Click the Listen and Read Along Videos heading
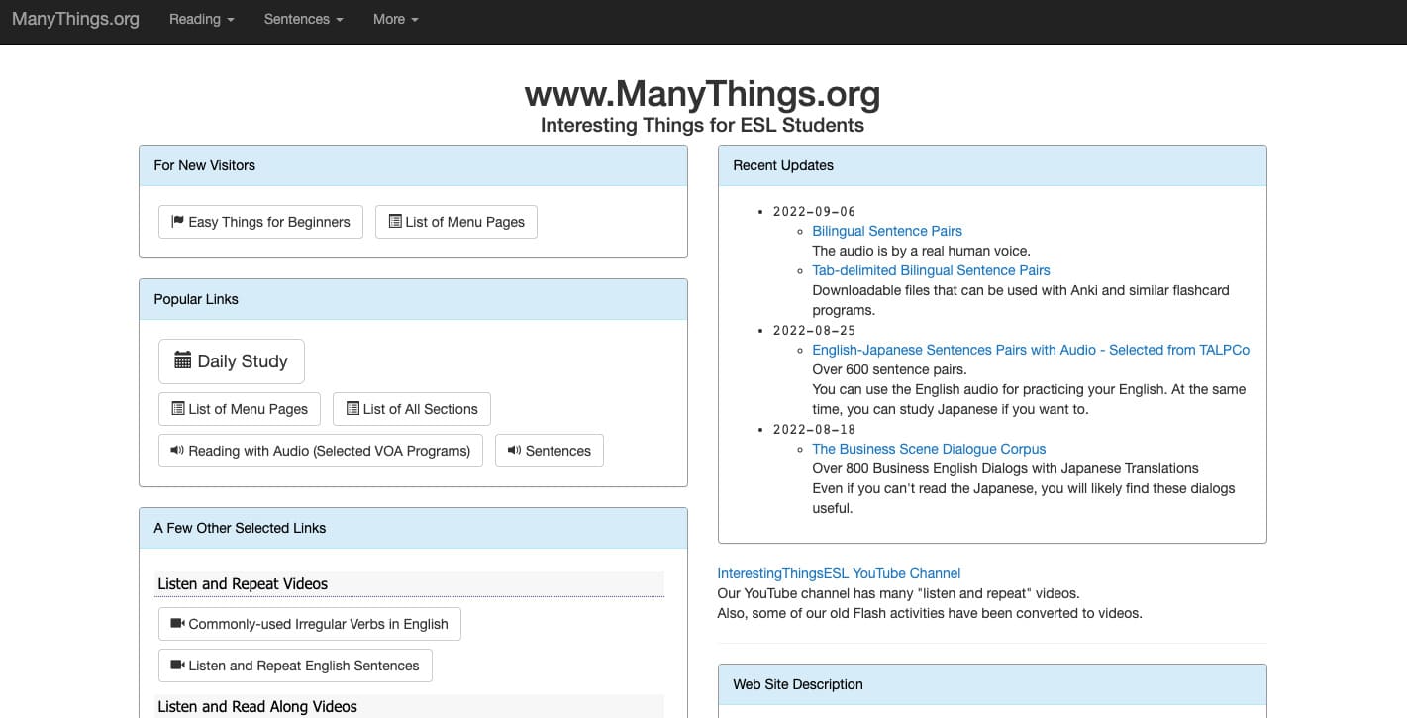 [x=257, y=706]
